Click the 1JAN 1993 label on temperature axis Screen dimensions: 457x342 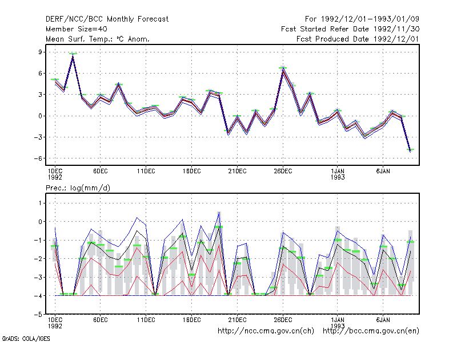coord(338,174)
